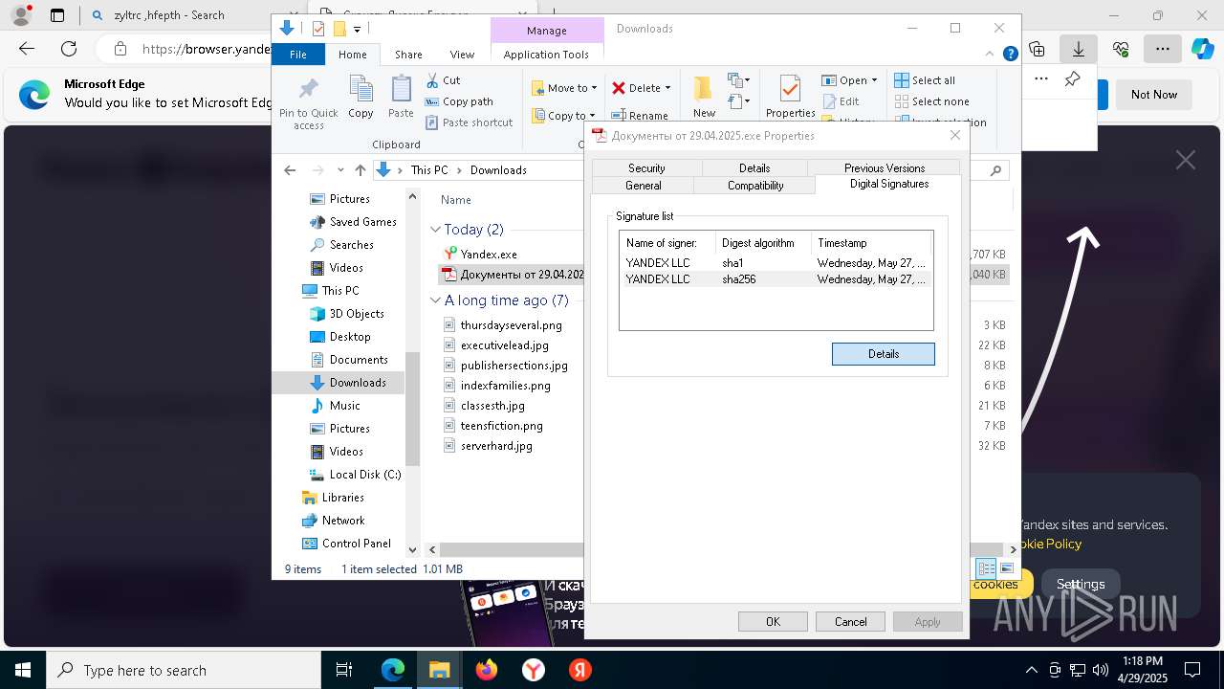Open the Windows Start menu

pyautogui.click(x=22, y=670)
